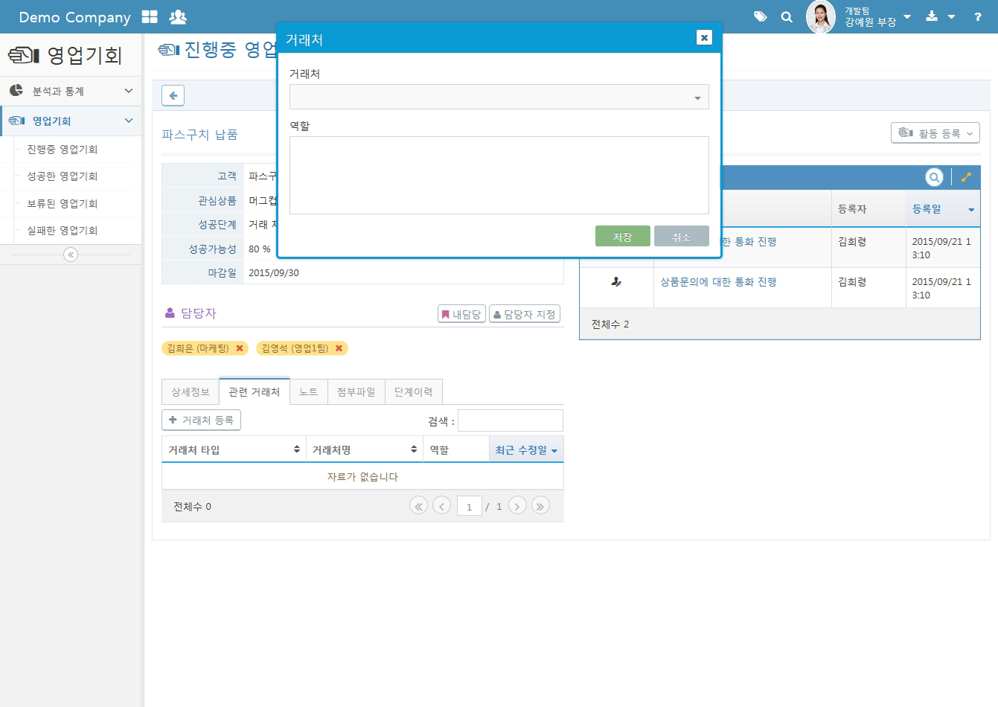Open the 활동 등록 dropdown button
Image resolution: width=998 pixels, height=707 pixels.
(x=935, y=133)
